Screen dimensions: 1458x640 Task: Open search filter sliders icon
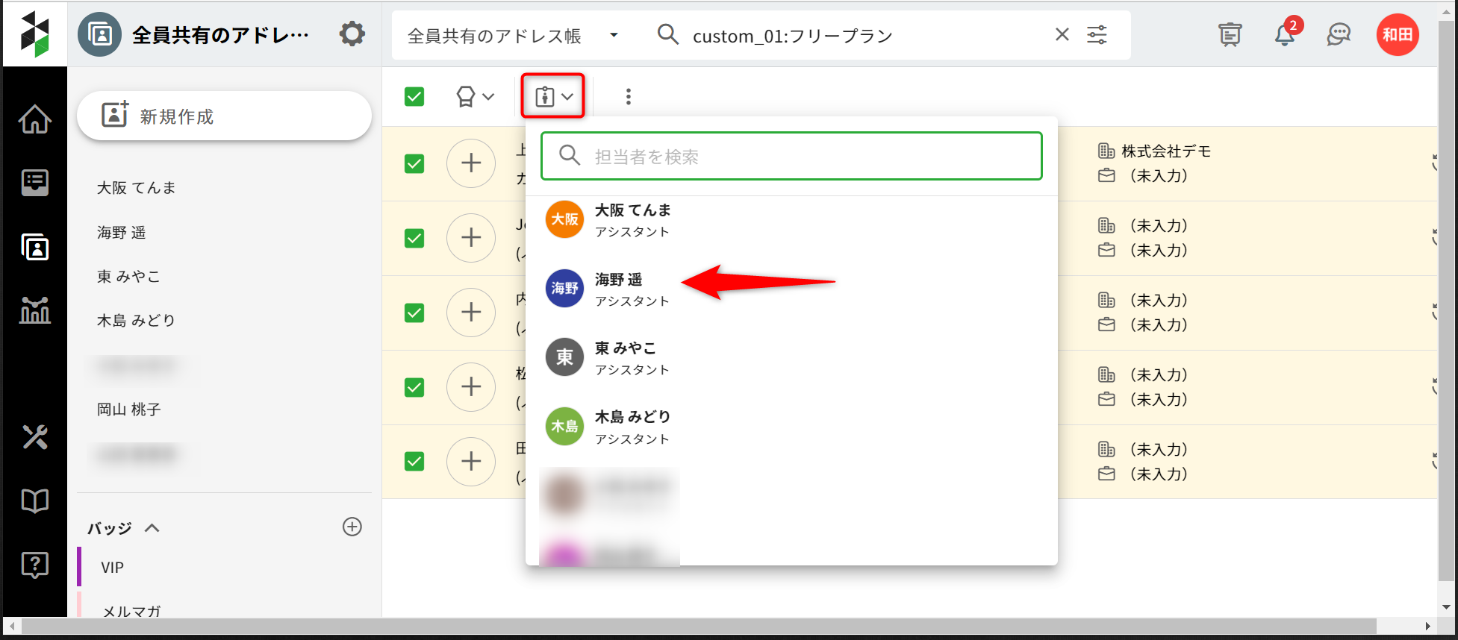(1097, 35)
